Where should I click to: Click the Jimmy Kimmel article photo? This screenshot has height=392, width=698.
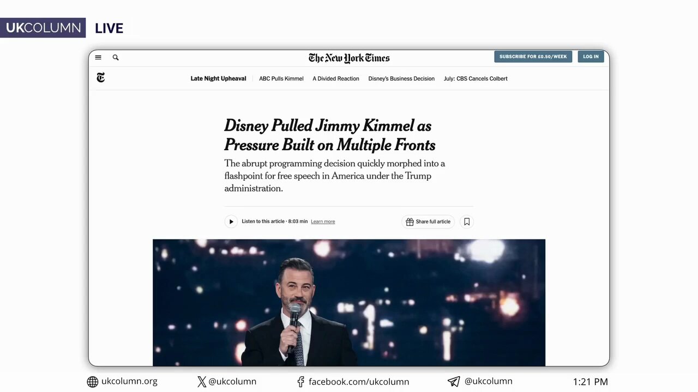click(349, 303)
